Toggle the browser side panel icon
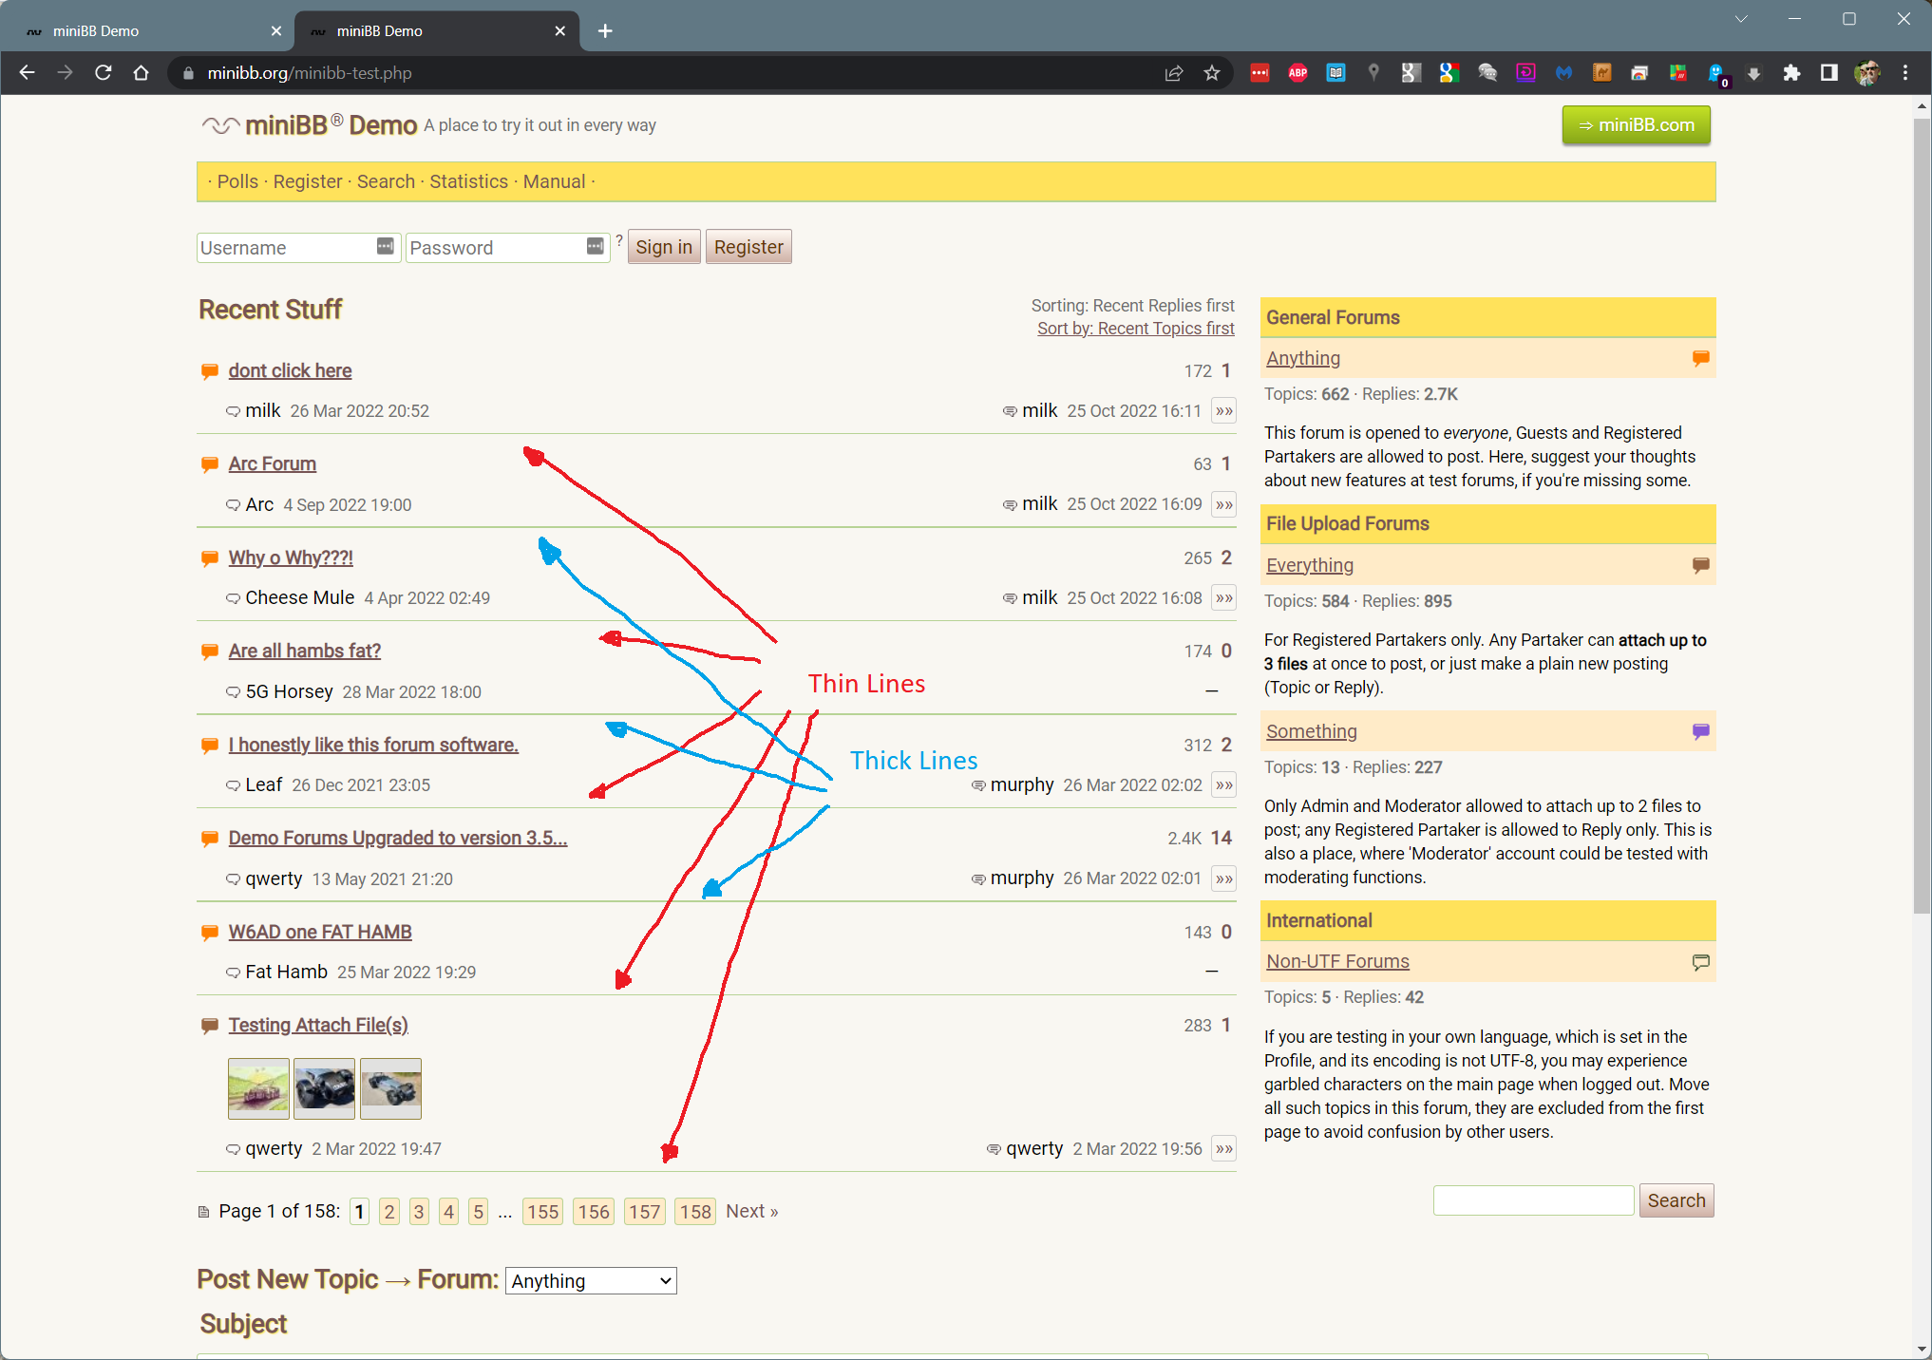1932x1360 pixels. tap(1828, 73)
